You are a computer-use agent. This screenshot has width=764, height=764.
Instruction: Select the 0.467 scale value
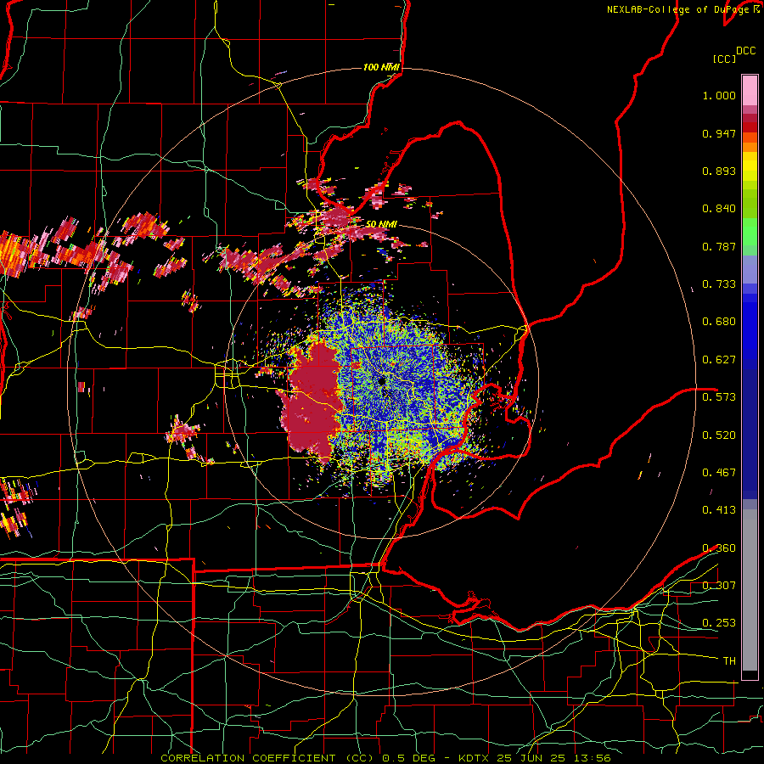pos(719,473)
